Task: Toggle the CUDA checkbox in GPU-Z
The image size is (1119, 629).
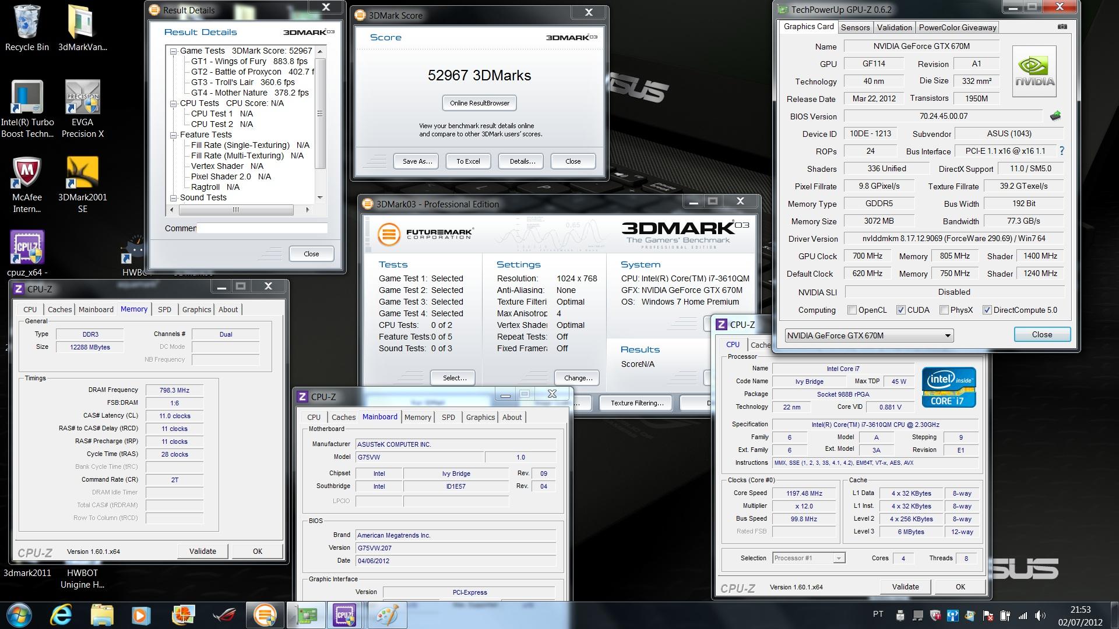Action: tap(900, 310)
